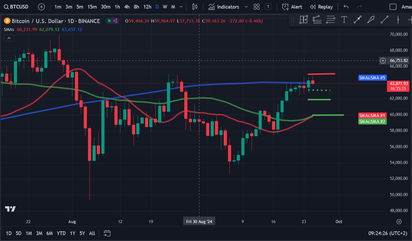Click the SMAs:SMA #1 red label
Viewport: 412px width, 241px height.
(x=372, y=115)
